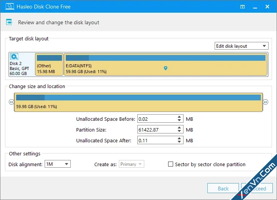Click the left resize handle of partition bar

click(x=11, y=102)
